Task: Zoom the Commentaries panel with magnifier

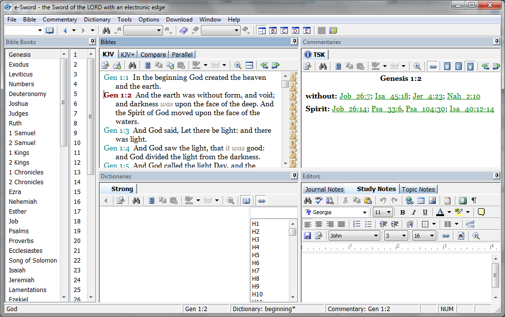Action: pyautogui.click(x=417, y=66)
